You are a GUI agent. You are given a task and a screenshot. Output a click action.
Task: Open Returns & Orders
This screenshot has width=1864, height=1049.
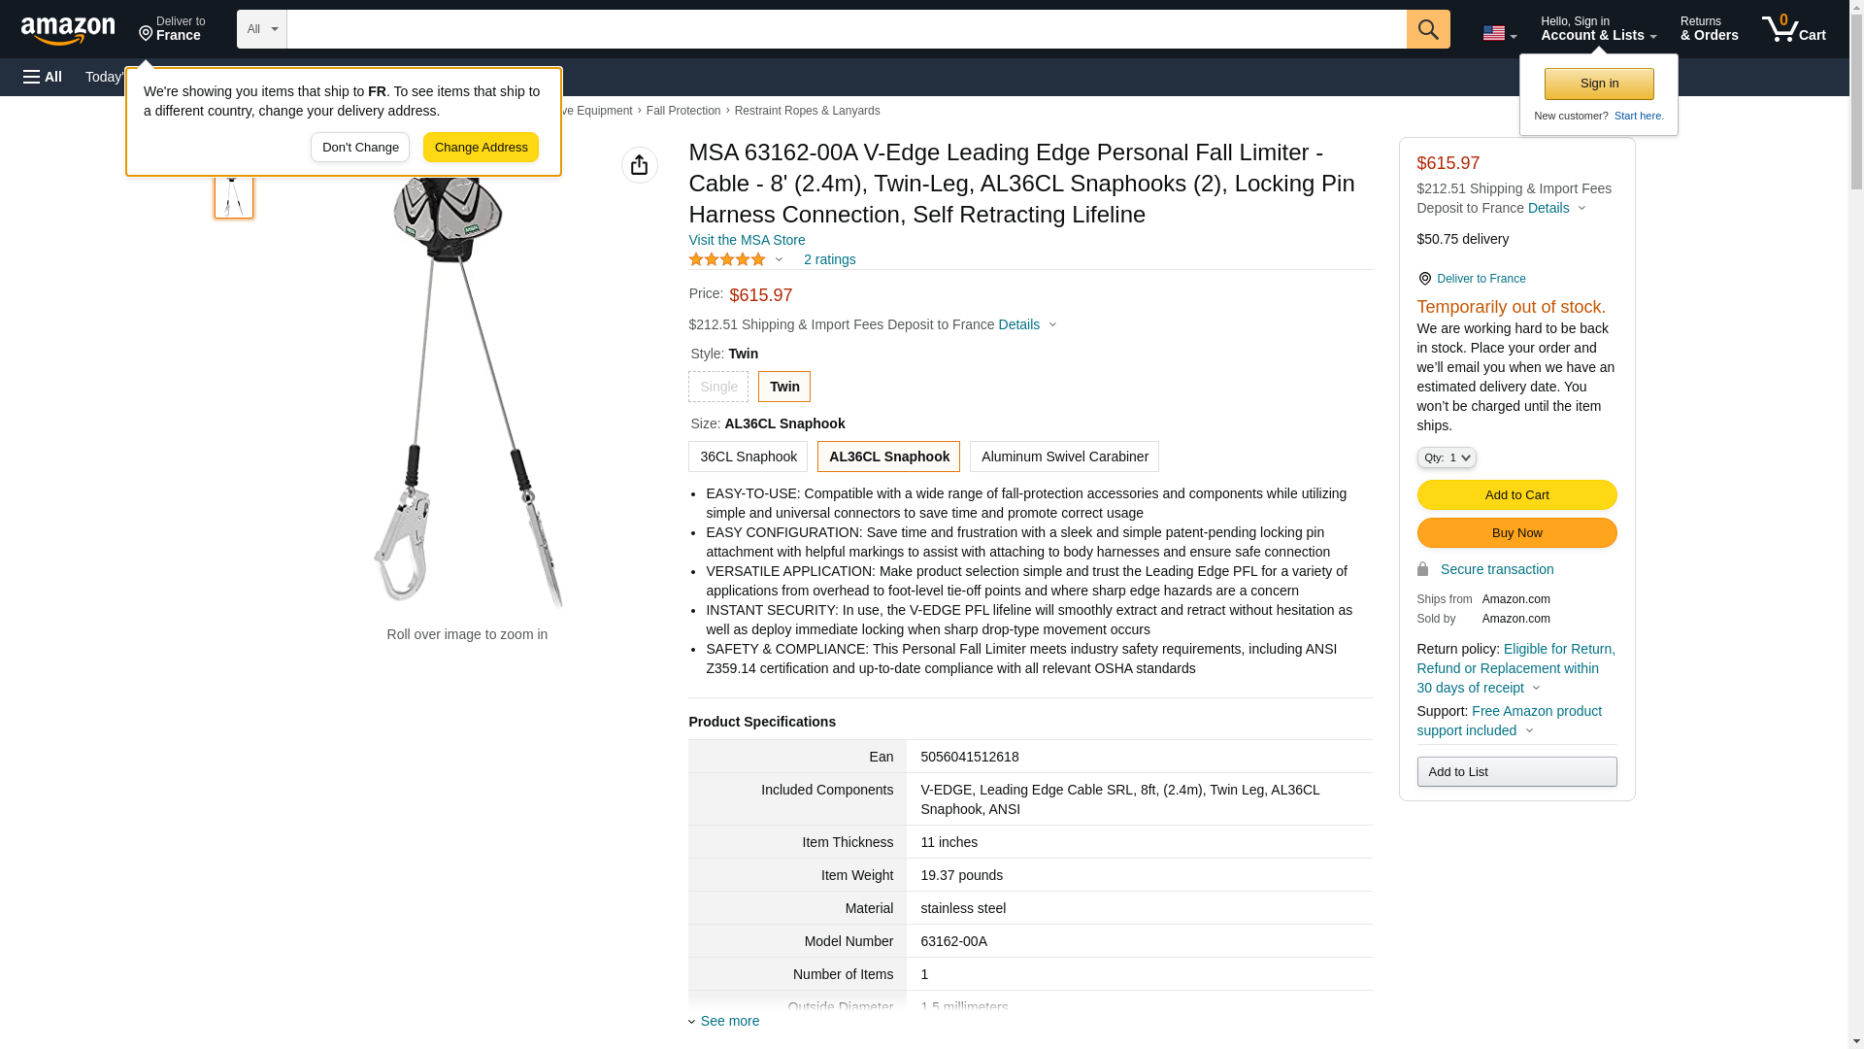coord(1709,29)
